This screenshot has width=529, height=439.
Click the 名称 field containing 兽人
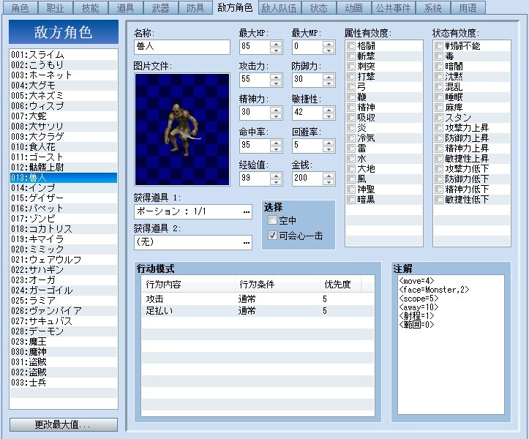[182, 47]
